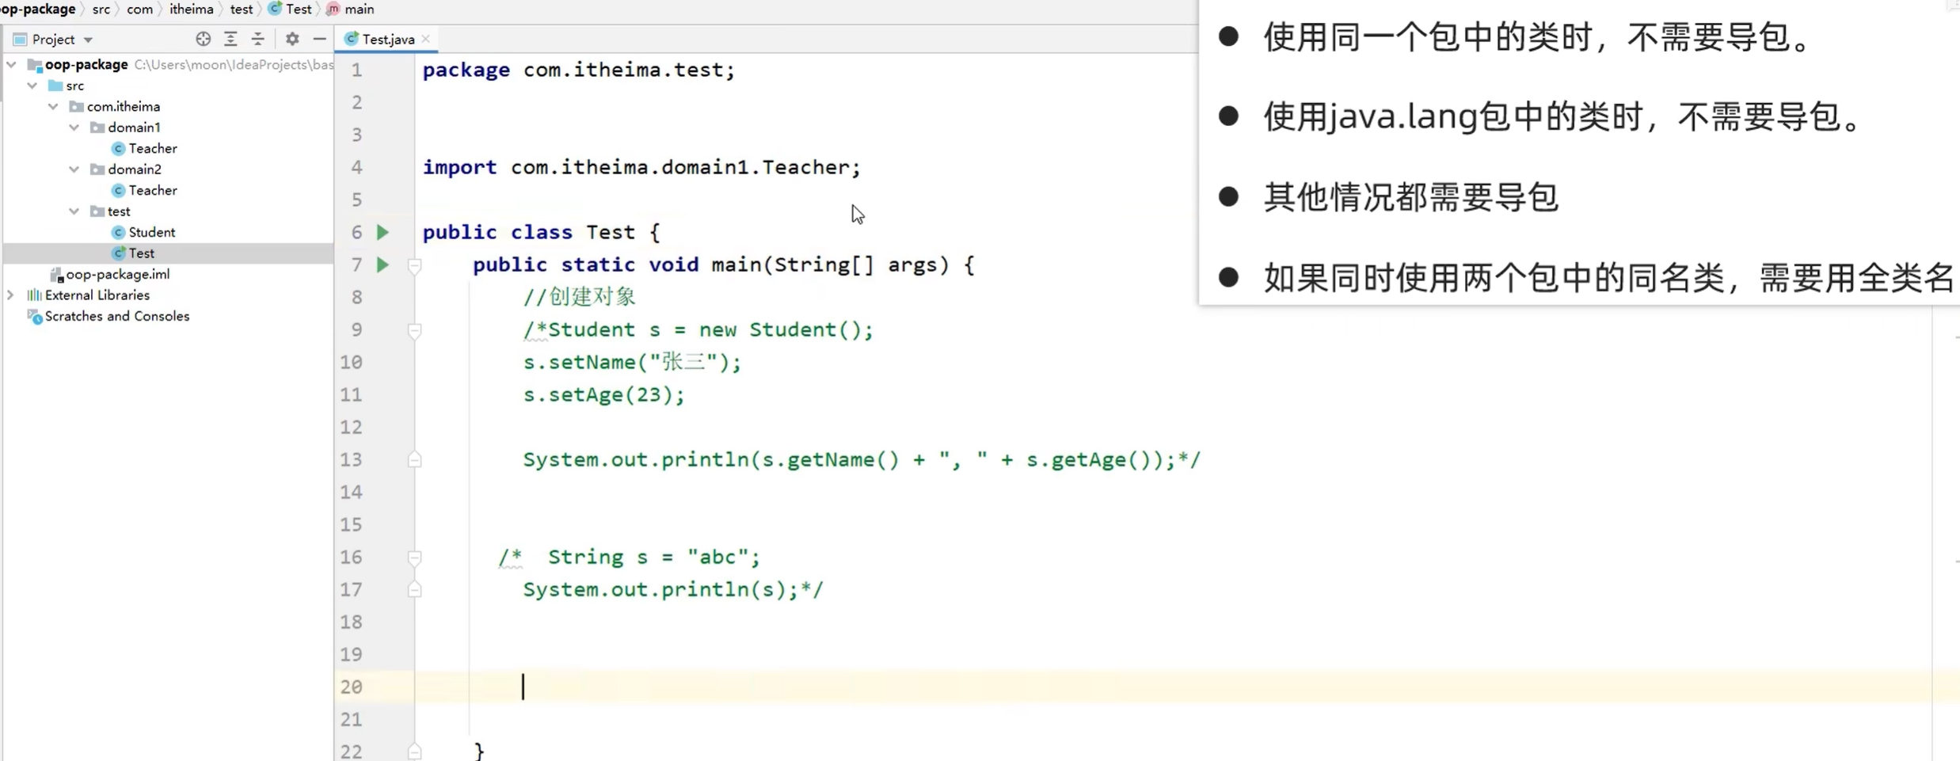Toggle the fold marker at line 9
This screenshot has width=1960, height=761.
pyautogui.click(x=415, y=331)
